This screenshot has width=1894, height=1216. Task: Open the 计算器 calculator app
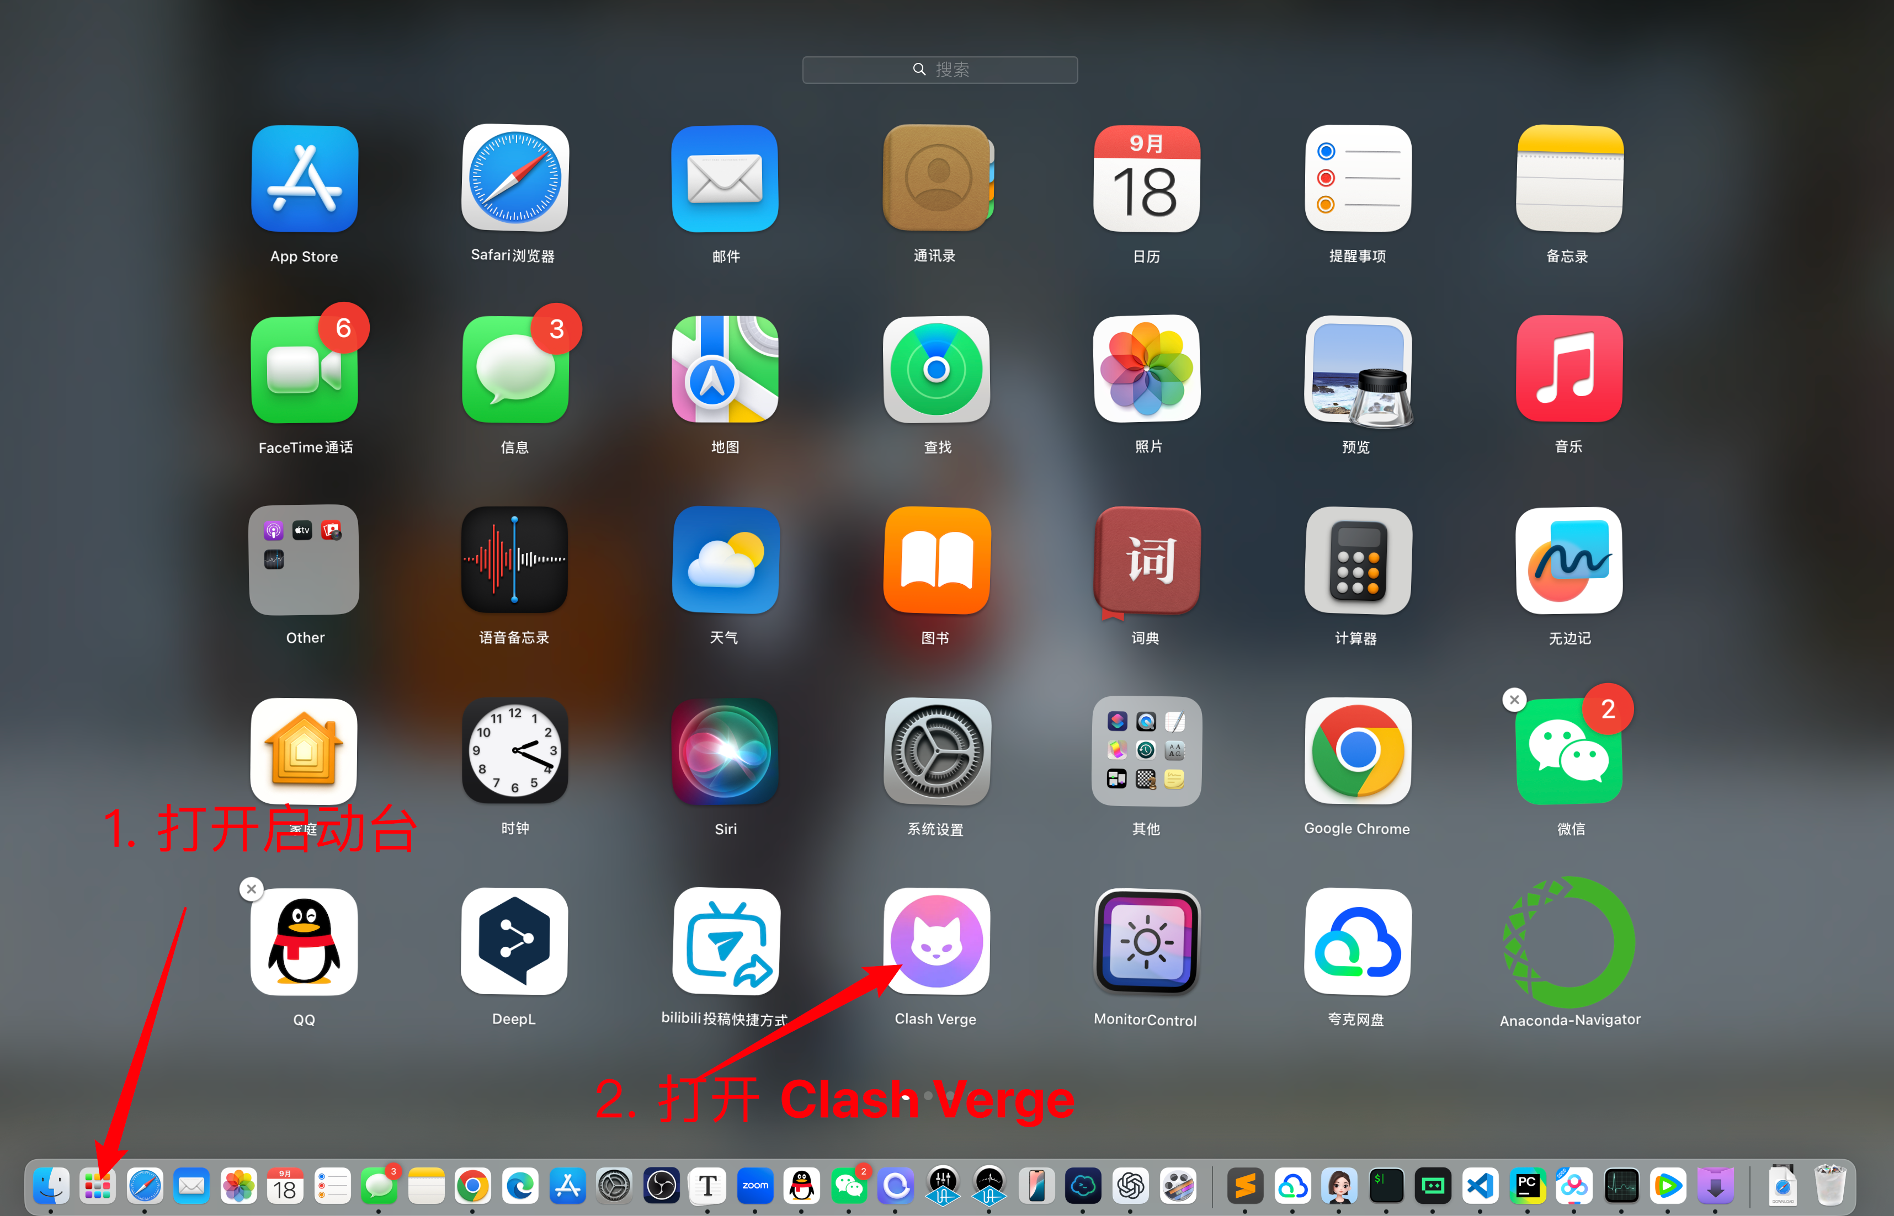1358,561
